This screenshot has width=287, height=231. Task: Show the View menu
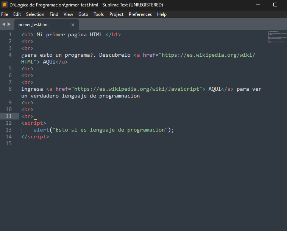[x=68, y=14]
